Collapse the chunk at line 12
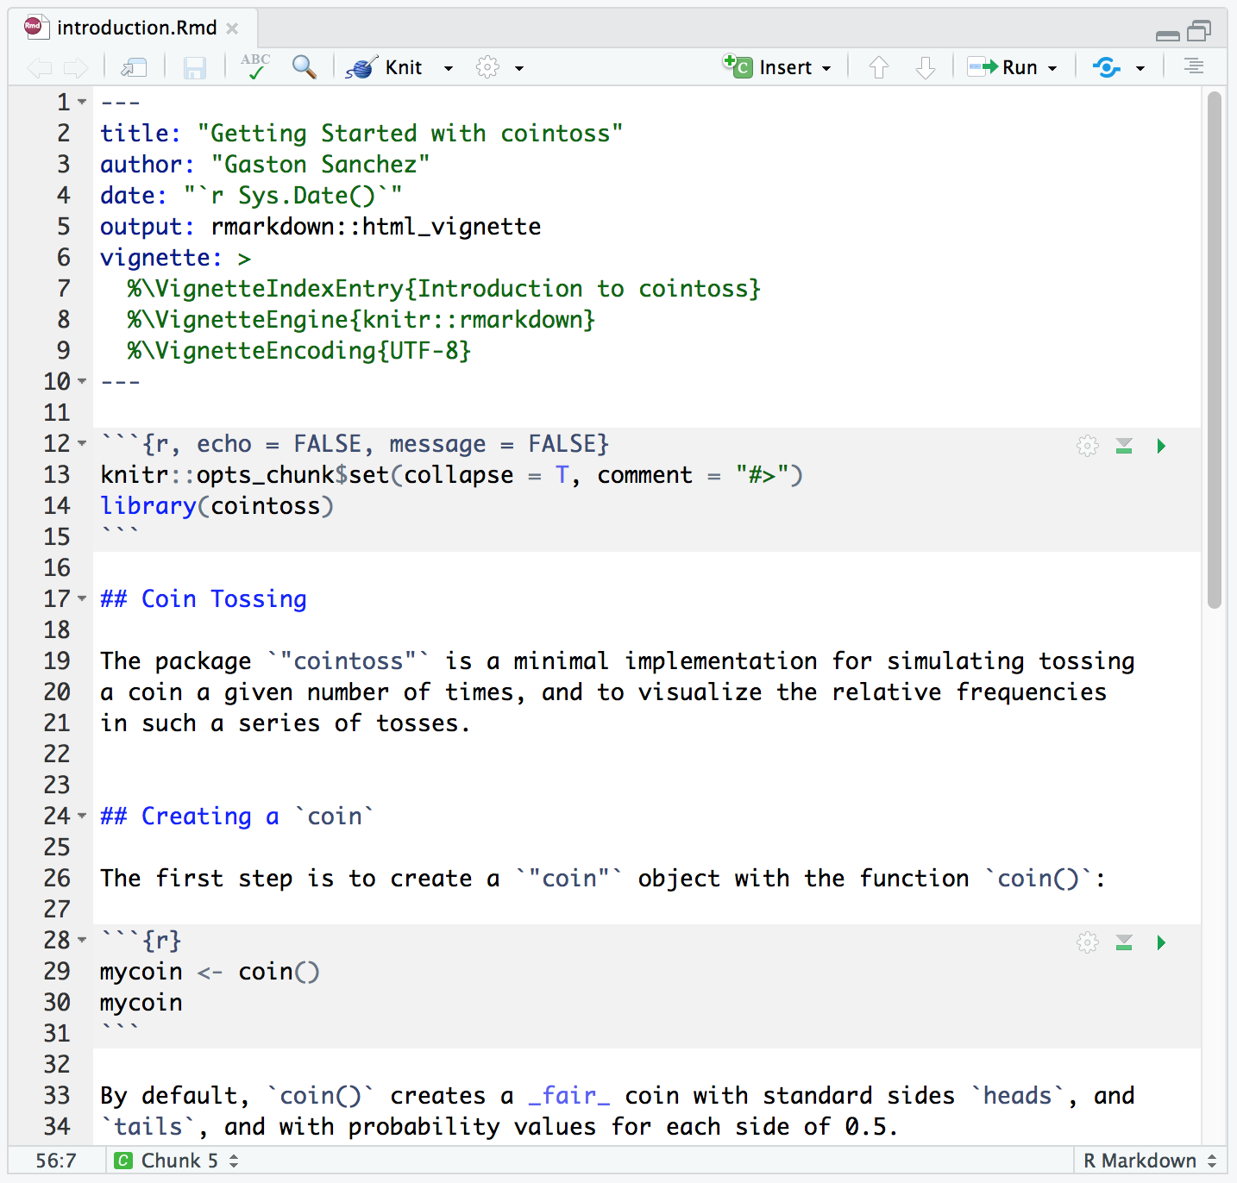This screenshot has height=1183, width=1237. point(82,443)
